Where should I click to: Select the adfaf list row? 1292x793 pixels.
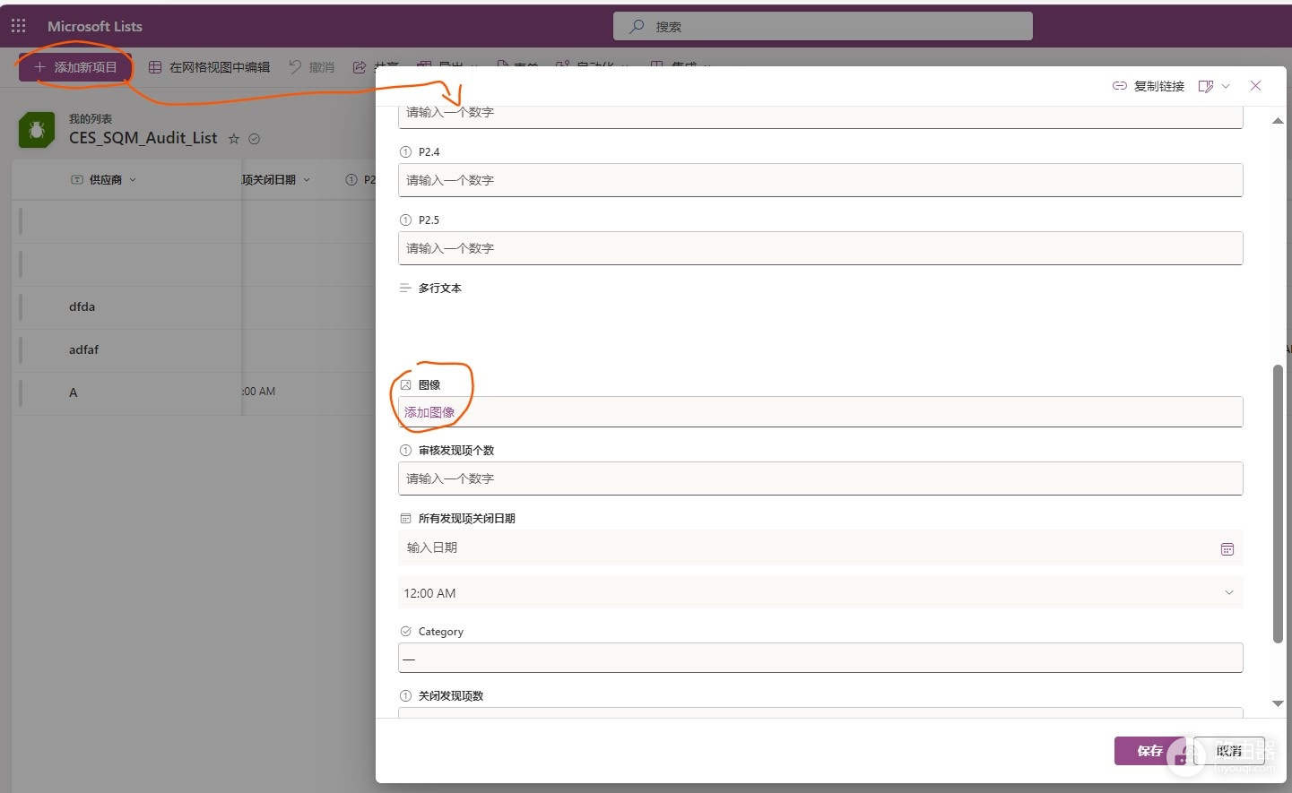(x=194, y=350)
